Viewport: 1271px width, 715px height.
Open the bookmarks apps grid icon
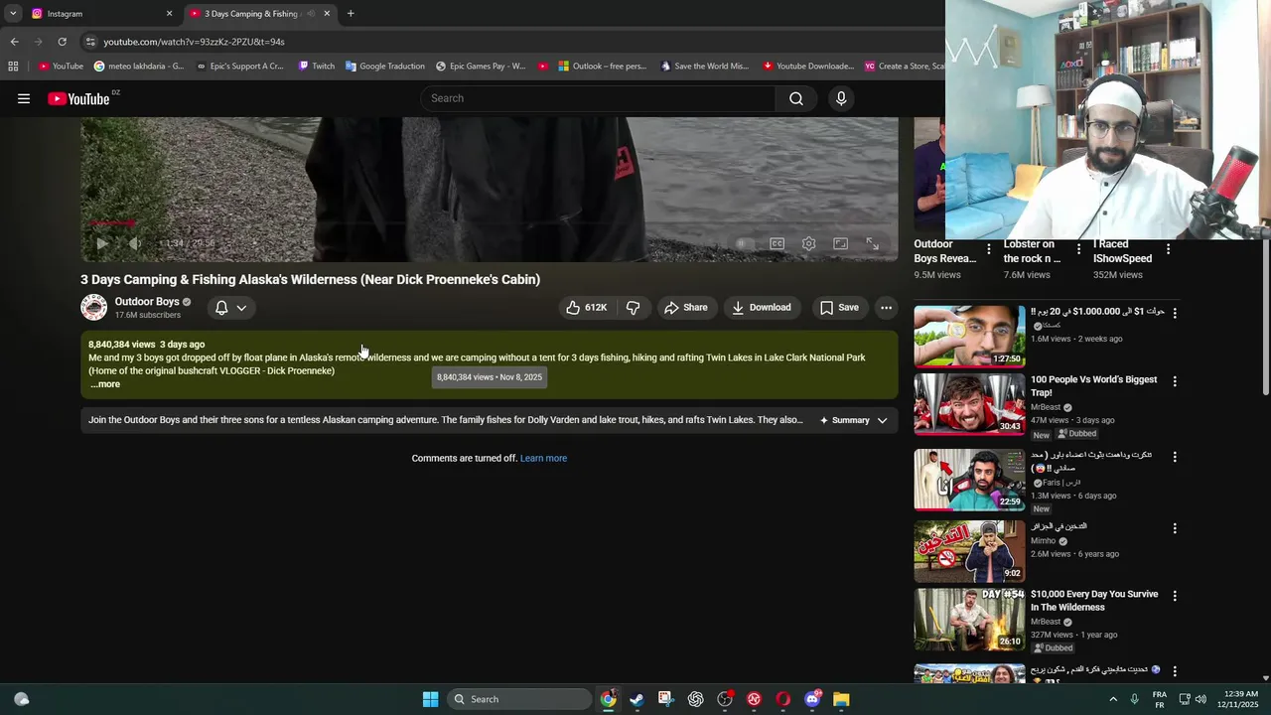(13, 67)
